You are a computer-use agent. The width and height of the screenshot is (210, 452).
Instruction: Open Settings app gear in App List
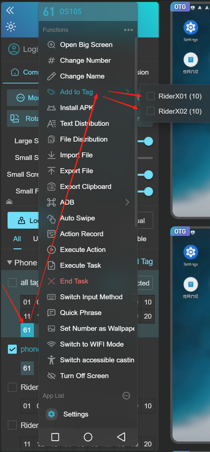click(52, 414)
